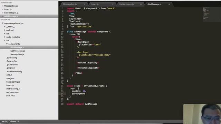This screenshot has height=124, width=221.
Task: Select AddMessage.js under components folder
Action: (17, 48)
